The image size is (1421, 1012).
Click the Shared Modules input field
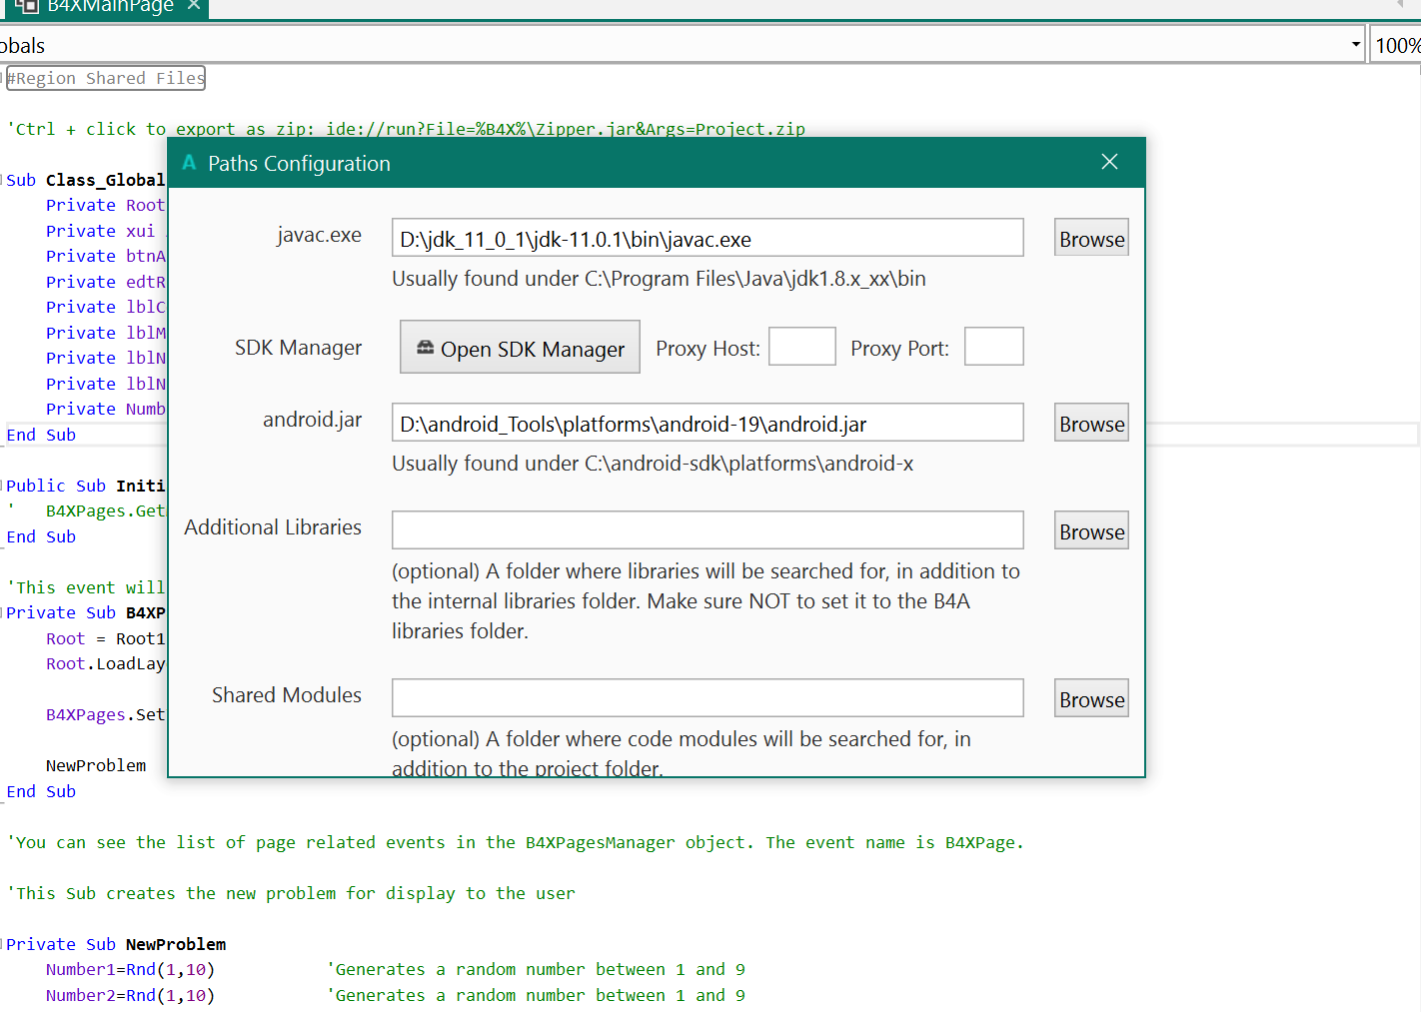point(708,698)
